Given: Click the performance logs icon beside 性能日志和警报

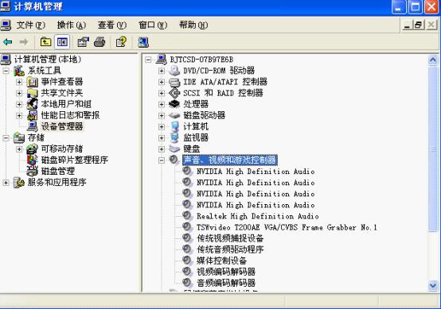Looking at the screenshot, I should click(33, 115).
